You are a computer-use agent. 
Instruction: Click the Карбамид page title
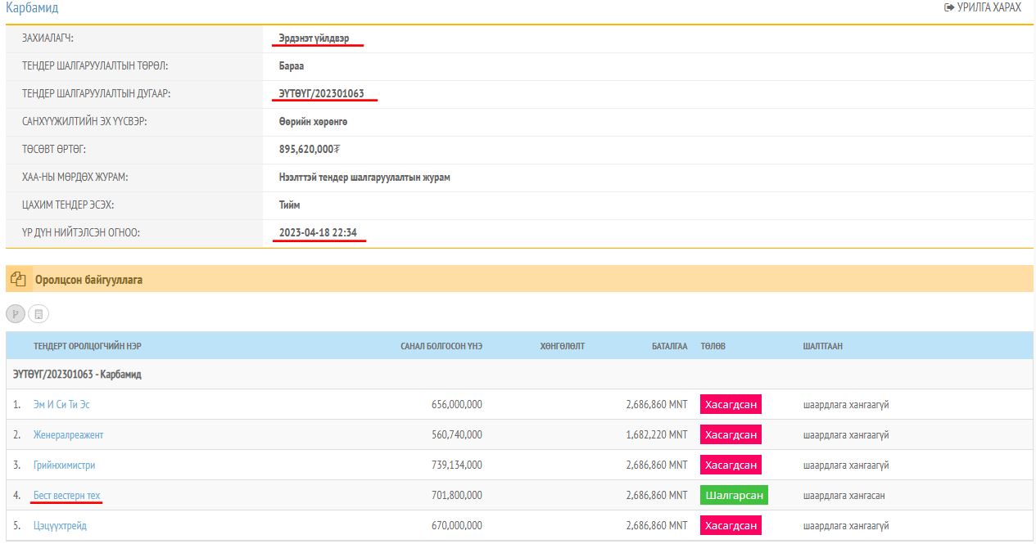[32, 8]
